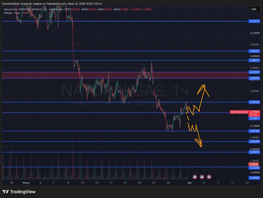
Task: Click the middle US economic event flag icon
Action: [202, 177]
